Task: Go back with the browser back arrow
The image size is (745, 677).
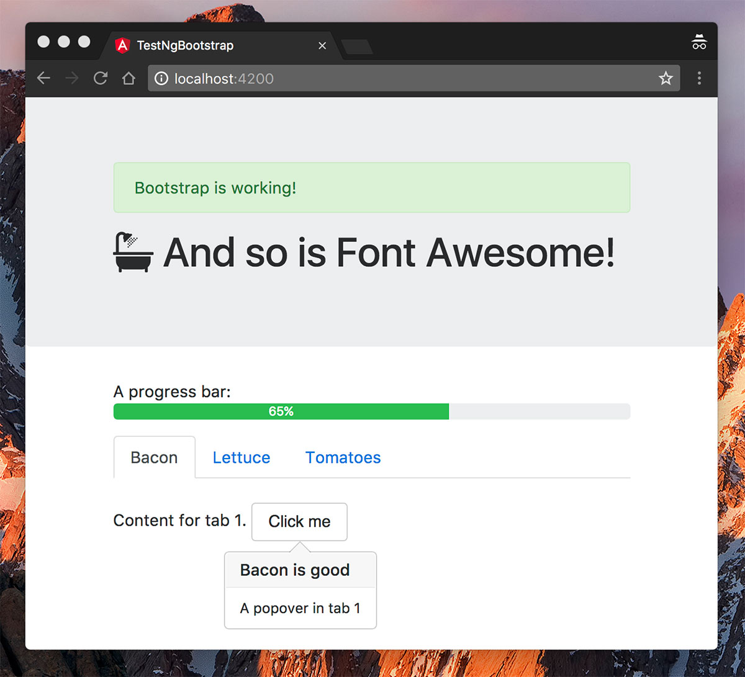Action: tap(43, 78)
